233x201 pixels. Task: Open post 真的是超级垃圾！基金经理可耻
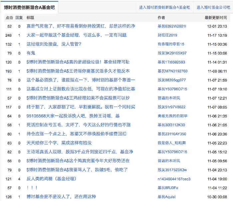pos(78,62)
